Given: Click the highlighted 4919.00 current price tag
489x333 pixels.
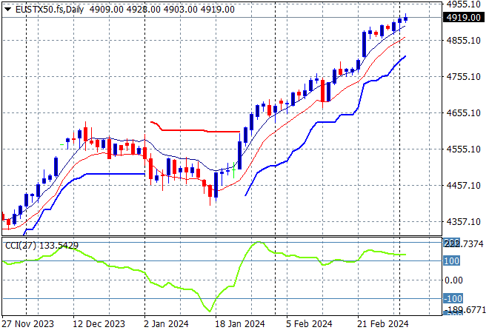Looking at the screenshot, I should point(463,18).
